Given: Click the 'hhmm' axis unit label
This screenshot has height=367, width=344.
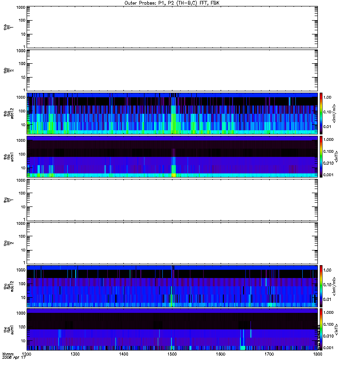Looking at the screenshot, I should click(x=8, y=354).
